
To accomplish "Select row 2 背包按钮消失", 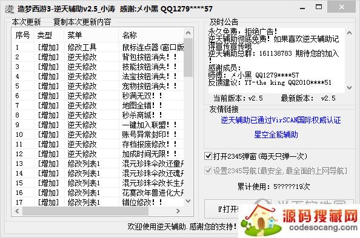I will coord(98,57).
